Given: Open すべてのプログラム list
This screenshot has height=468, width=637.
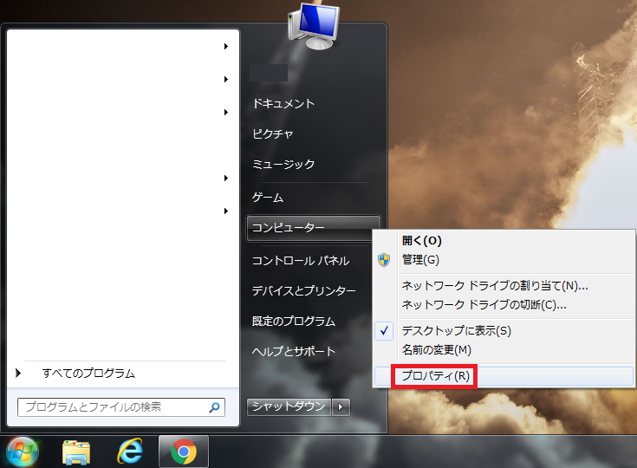Looking at the screenshot, I should (88, 374).
